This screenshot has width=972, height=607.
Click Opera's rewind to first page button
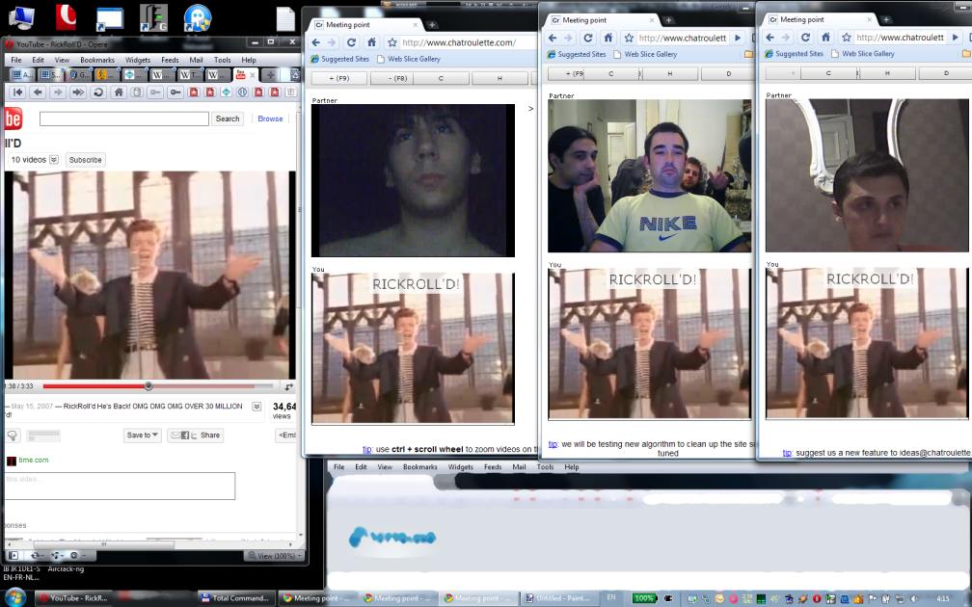pyautogui.click(x=18, y=92)
